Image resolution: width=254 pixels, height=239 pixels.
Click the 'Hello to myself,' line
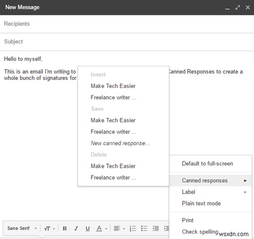[23, 59]
